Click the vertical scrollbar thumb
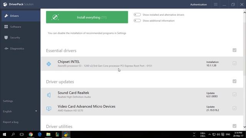This screenshot has width=246, height=138. (244, 49)
